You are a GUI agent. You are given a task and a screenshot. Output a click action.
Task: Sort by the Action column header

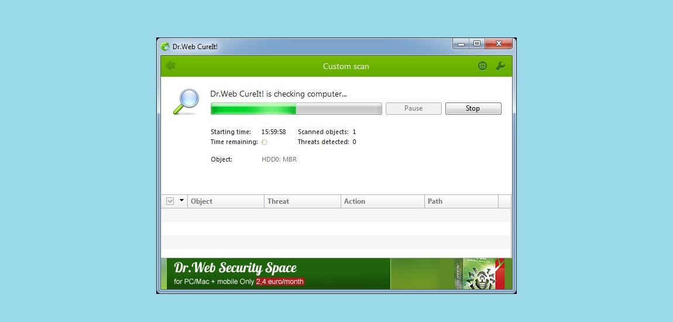[383, 201]
